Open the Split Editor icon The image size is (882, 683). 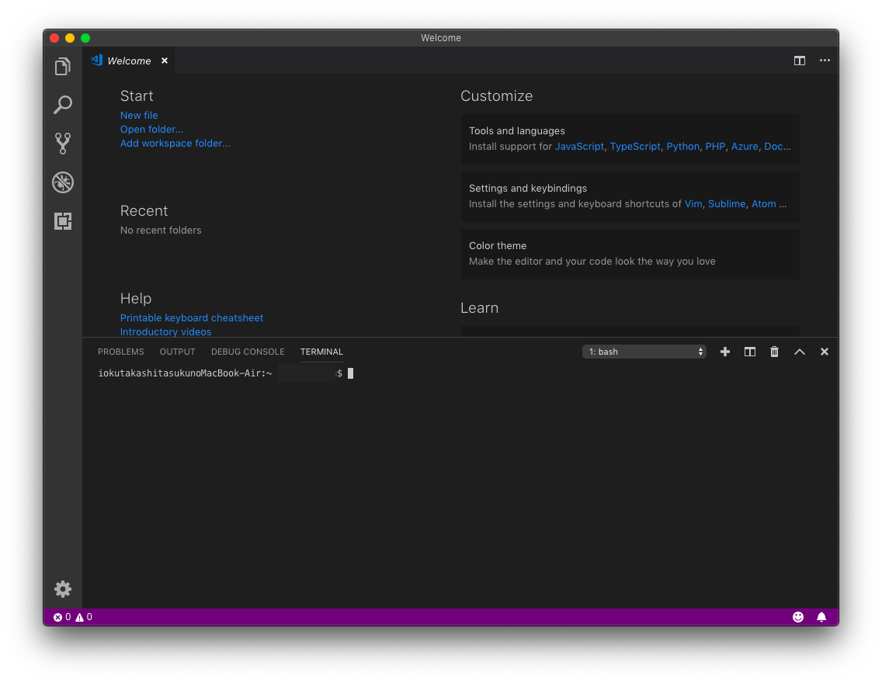[x=800, y=61]
